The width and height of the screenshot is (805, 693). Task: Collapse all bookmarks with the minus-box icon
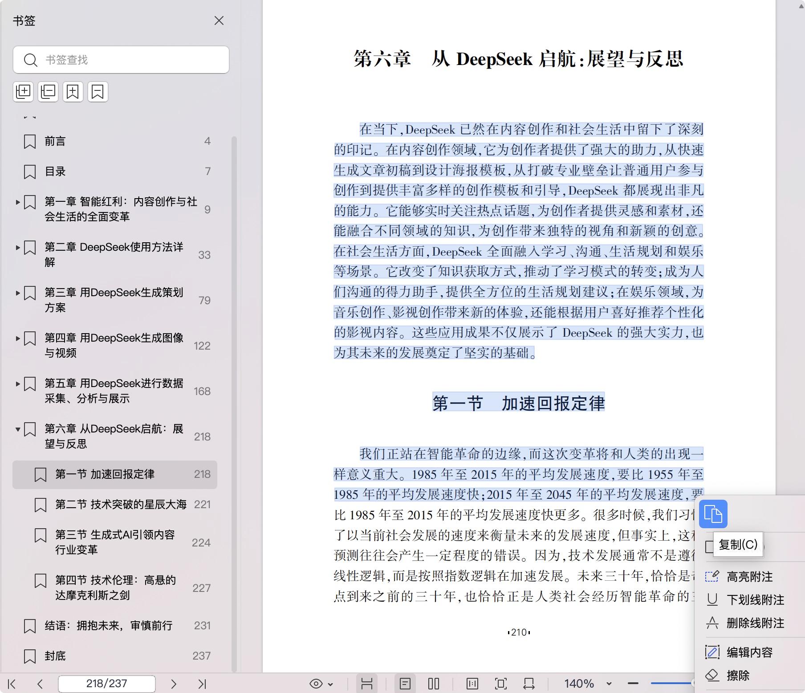pyautogui.click(x=48, y=92)
